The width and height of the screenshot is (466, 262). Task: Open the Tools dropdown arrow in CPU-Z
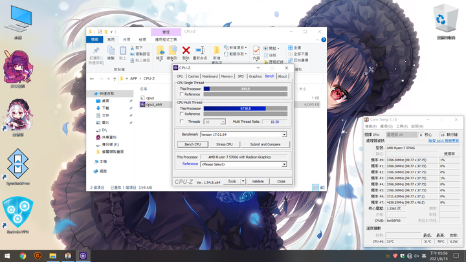click(243, 181)
